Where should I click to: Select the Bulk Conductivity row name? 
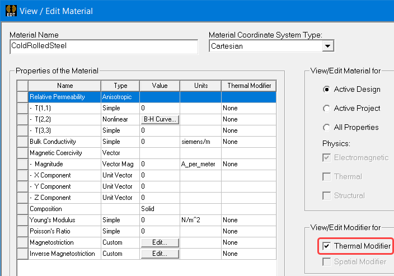point(65,142)
